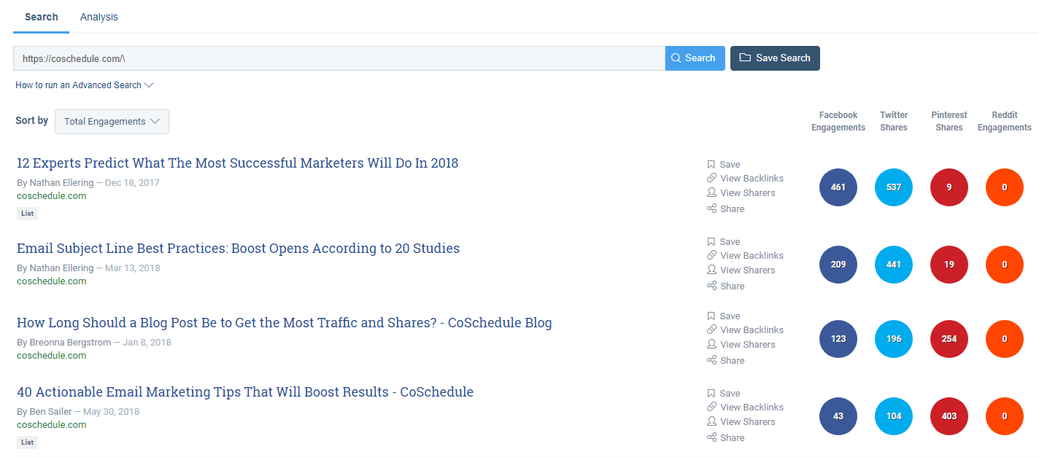Click the Twitter shares circle showing 196

tap(894, 339)
